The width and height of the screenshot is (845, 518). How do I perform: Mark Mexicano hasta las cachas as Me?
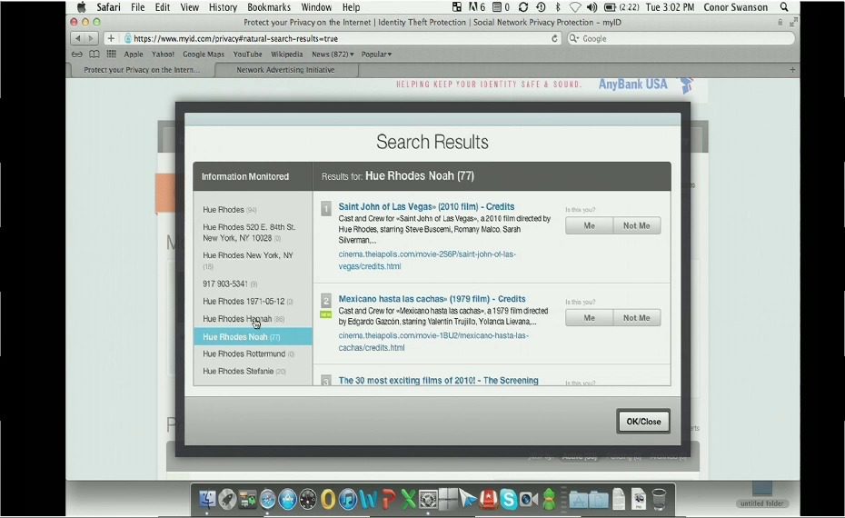click(x=589, y=318)
